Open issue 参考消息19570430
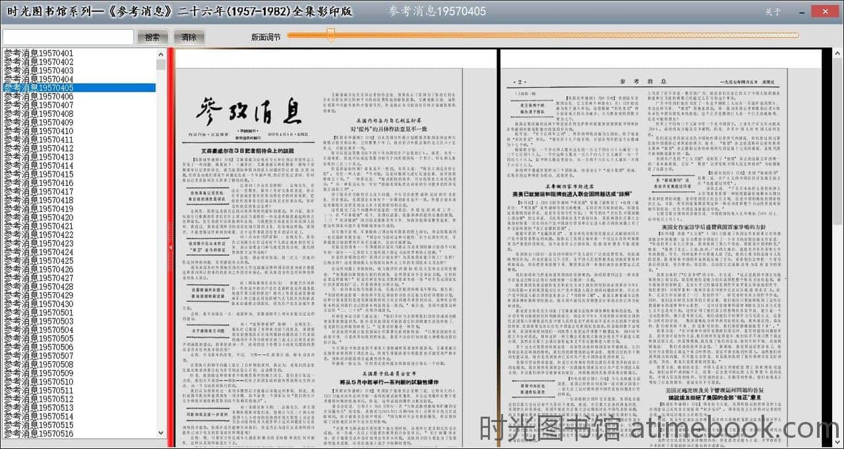This screenshot has height=449, width=844. (39, 304)
